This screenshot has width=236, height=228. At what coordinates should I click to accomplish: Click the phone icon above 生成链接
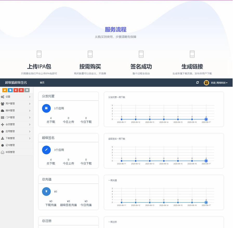coord(192,54)
